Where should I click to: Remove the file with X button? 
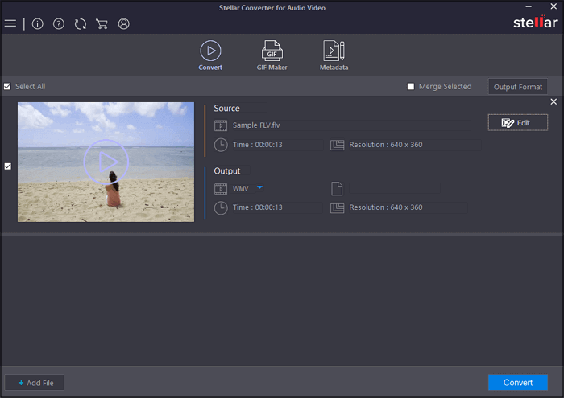click(554, 101)
